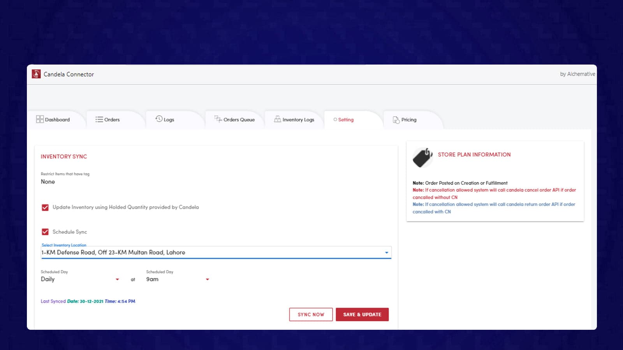Click the Dashboard grid icon
Viewport: 623px width, 350px height.
click(x=40, y=119)
